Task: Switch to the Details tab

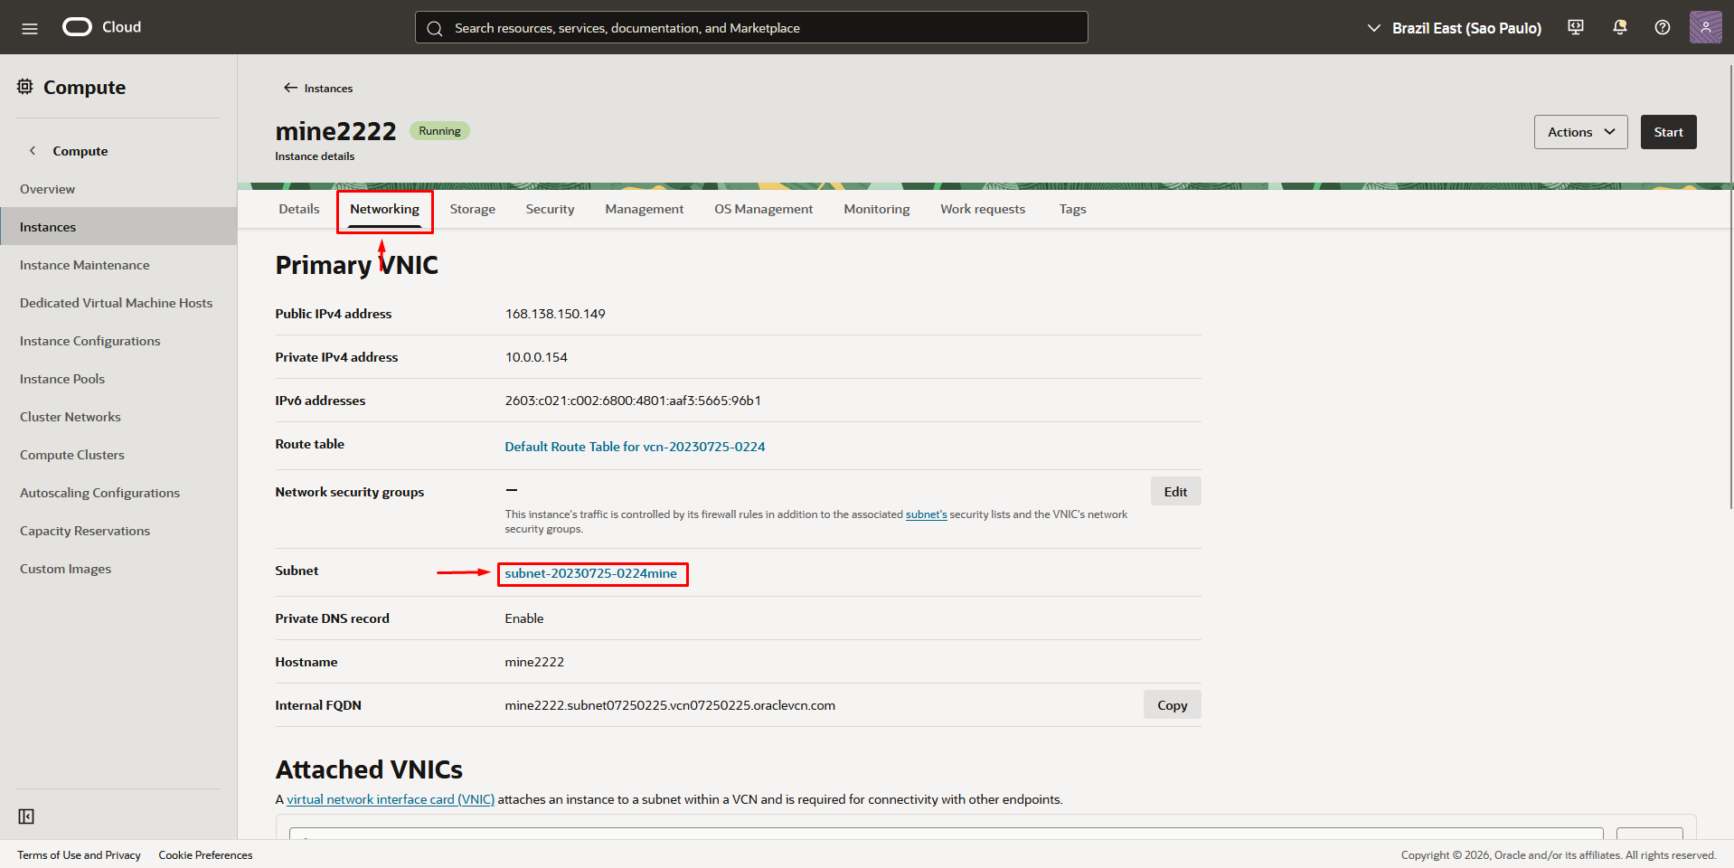Action: 299,209
